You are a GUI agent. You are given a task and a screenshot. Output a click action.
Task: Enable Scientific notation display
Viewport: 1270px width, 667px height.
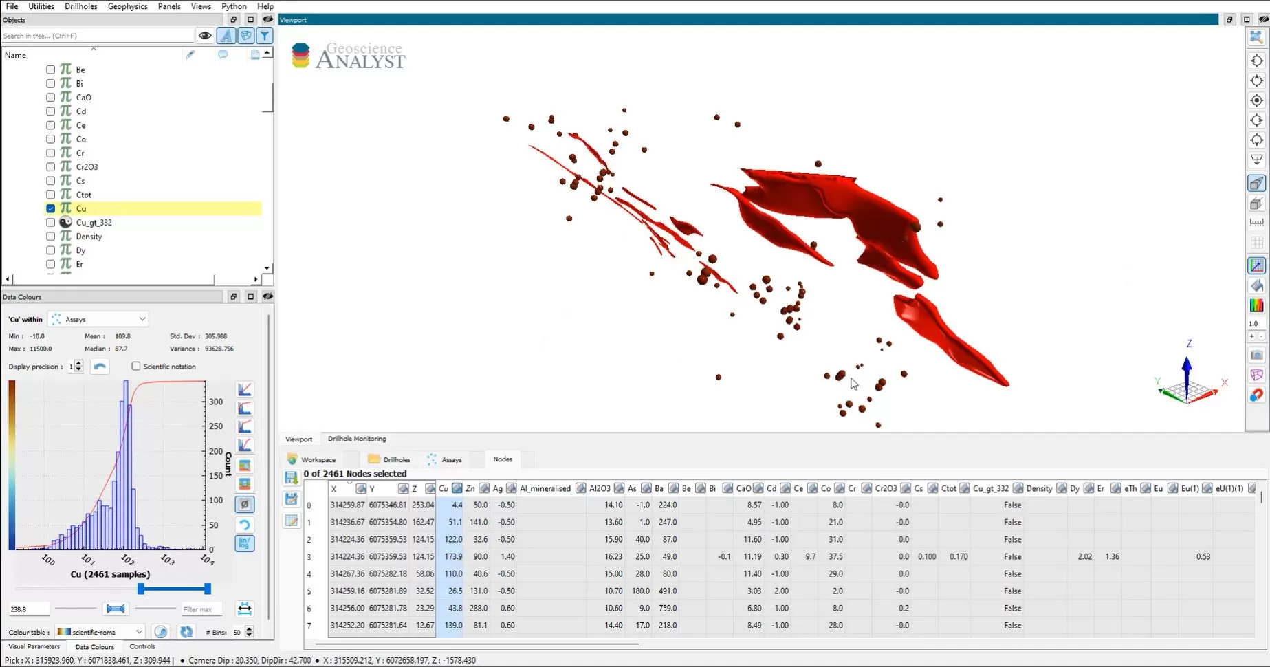click(135, 366)
